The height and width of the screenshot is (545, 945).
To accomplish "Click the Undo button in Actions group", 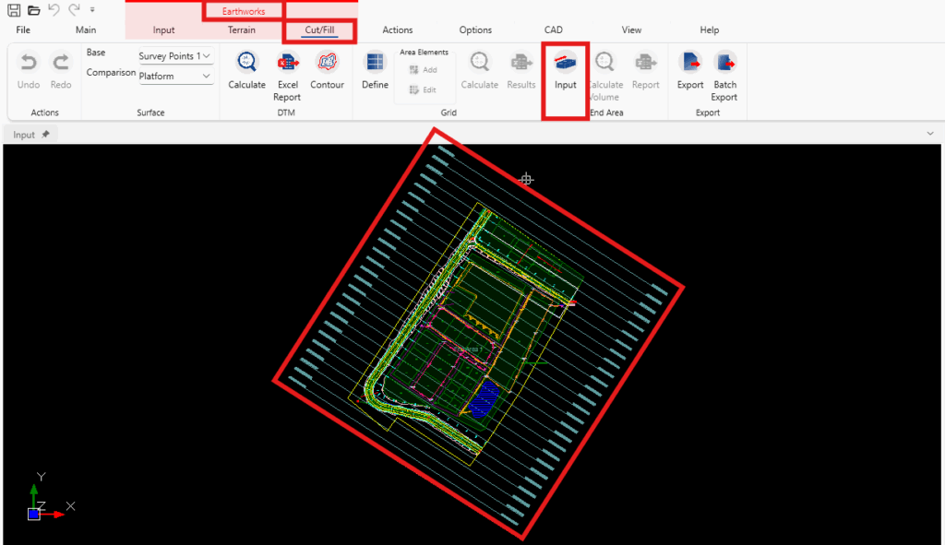I will point(29,71).
